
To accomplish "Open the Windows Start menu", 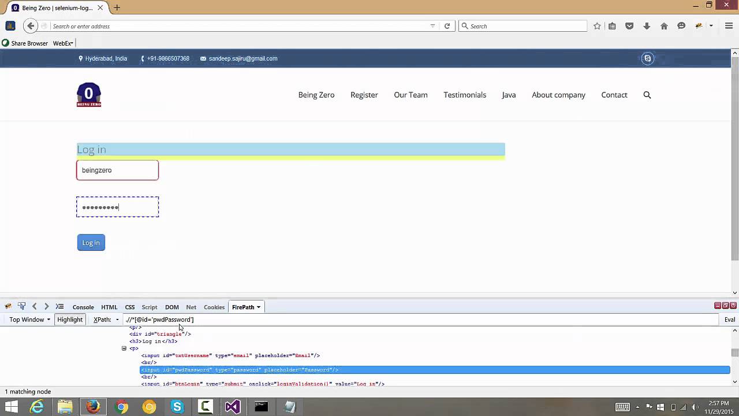I will [11, 407].
